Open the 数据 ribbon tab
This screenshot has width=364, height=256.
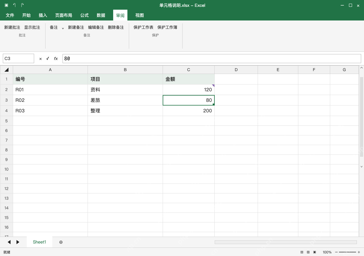101,15
